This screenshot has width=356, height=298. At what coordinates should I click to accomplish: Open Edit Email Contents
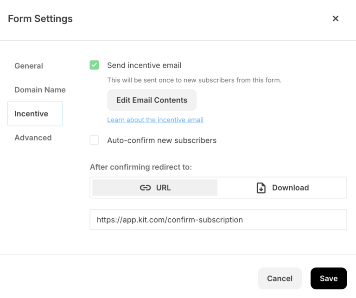coord(152,100)
